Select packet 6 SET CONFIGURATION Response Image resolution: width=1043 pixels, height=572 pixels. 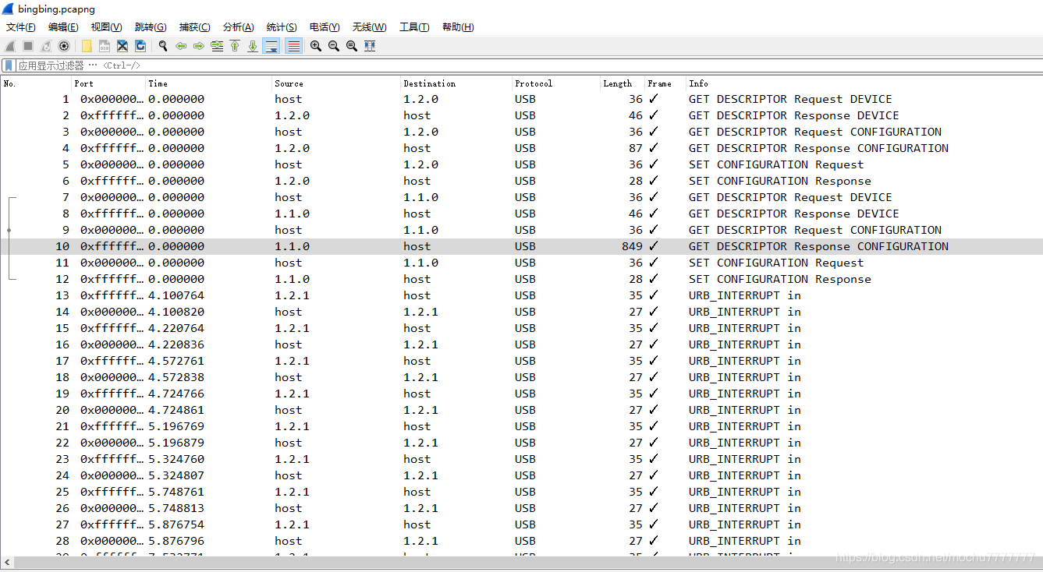coord(521,181)
